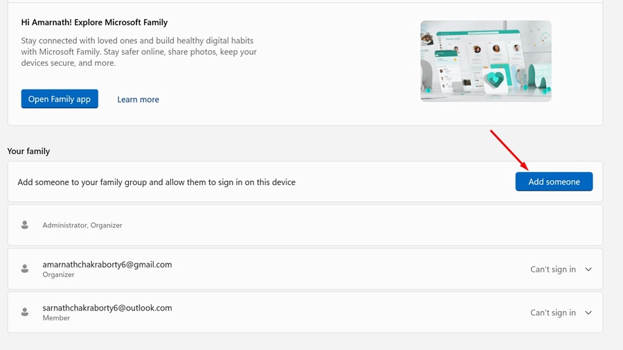The image size is (623, 350).
Task: Click the Member label under the outlook account
Action: click(56, 318)
